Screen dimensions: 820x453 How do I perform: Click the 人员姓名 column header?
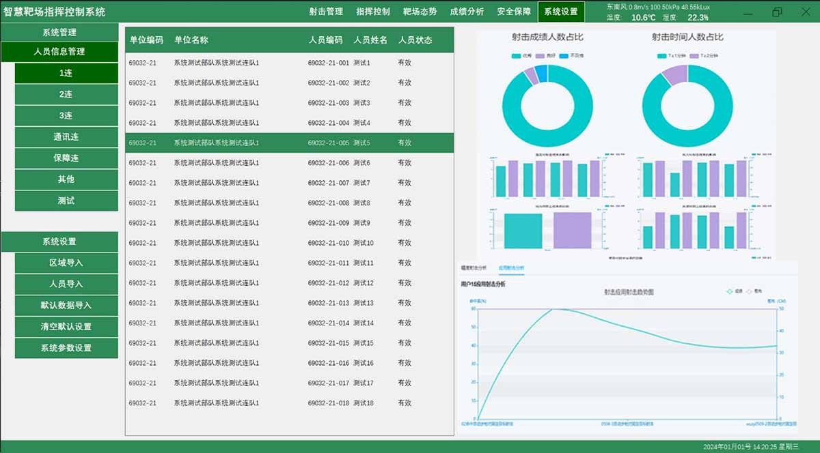[x=370, y=40]
